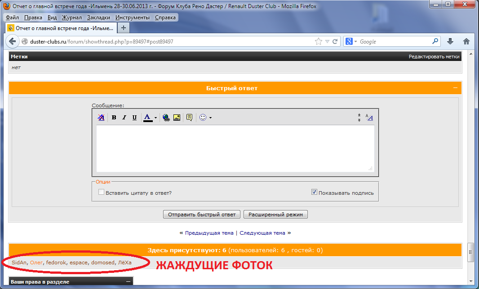Open Firefox downloads arrow icon

pos(450,41)
